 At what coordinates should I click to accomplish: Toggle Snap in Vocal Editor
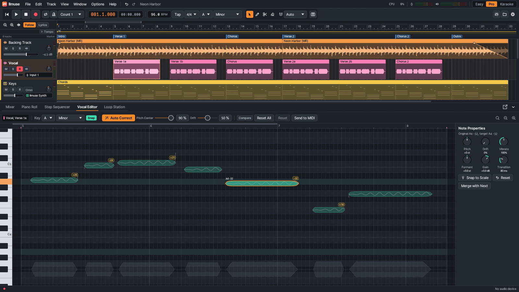coord(91,118)
